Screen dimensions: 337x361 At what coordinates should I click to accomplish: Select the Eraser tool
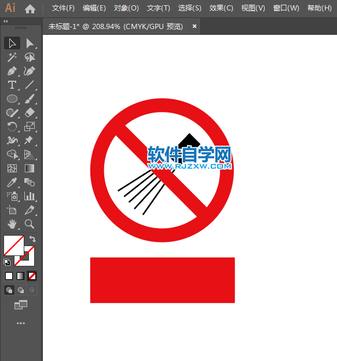pos(30,113)
